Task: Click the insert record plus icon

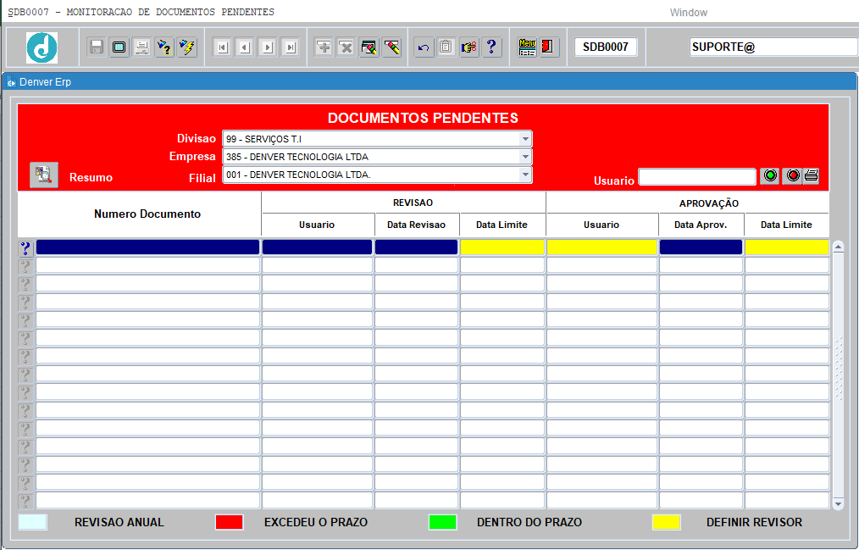Action: pos(324,47)
